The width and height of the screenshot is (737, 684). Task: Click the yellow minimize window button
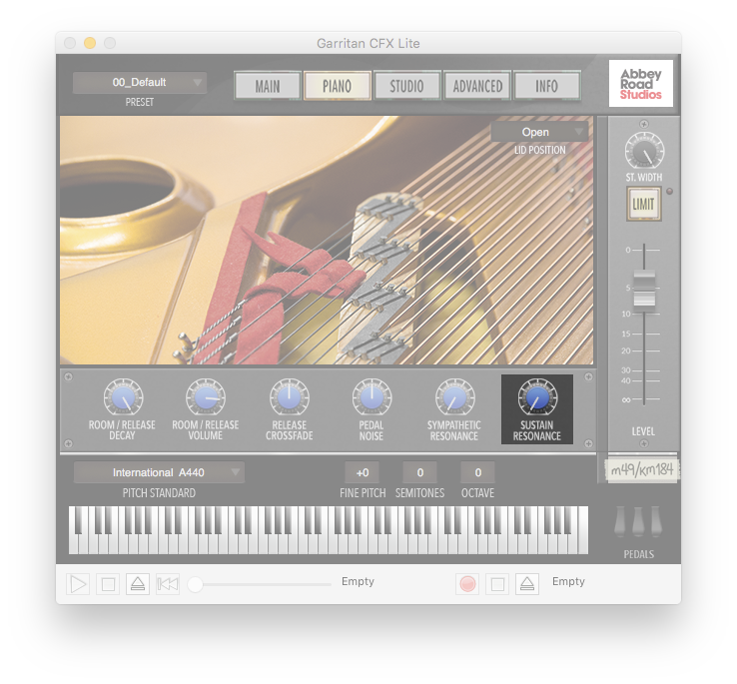click(90, 43)
